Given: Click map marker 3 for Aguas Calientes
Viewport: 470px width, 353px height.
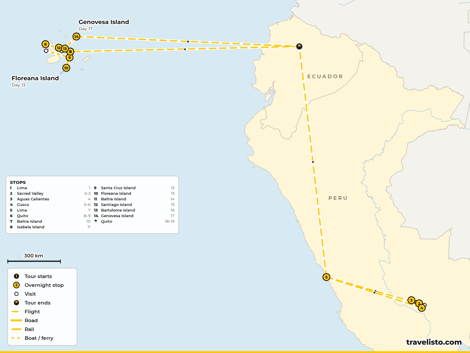Looking at the screenshot, I should (x=411, y=300).
